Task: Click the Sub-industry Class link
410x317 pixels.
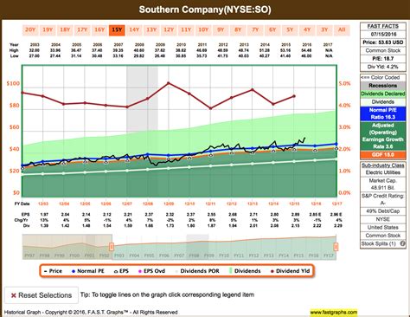Action: [x=383, y=165]
